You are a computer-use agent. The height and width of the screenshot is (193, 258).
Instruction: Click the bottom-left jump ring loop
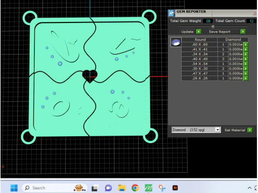click(x=28, y=137)
